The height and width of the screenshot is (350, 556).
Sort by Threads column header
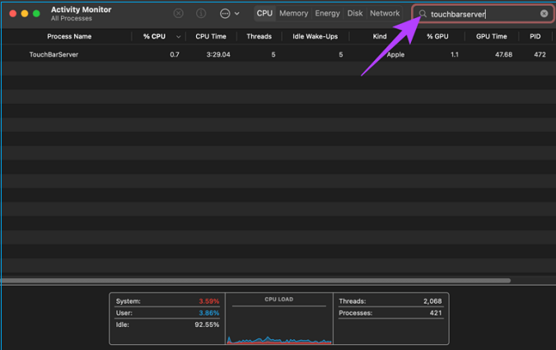(x=259, y=37)
